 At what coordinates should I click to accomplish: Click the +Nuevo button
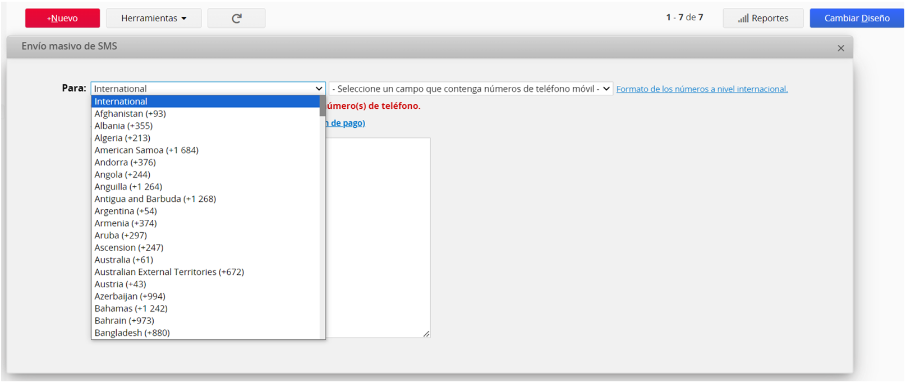pyautogui.click(x=62, y=19)
